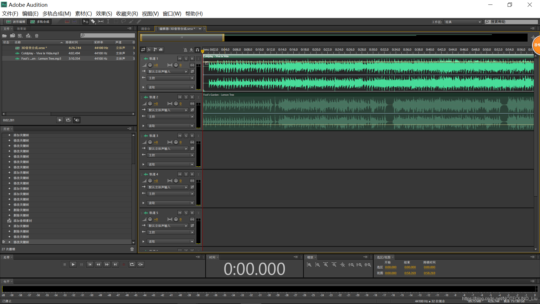Open track 1 input dropdown 默认立体声输入
Viewport: 540px width, 304px height.
168,71
